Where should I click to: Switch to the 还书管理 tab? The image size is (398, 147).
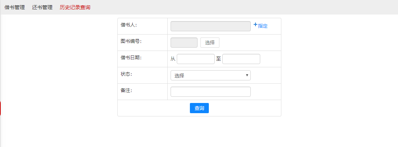tap(42, 7)
